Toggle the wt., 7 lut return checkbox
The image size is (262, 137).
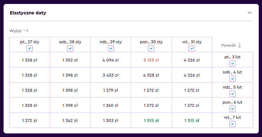pos(233,124)
